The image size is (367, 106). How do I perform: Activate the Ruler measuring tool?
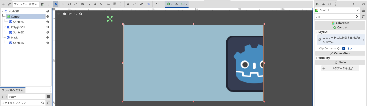point(101,4)
